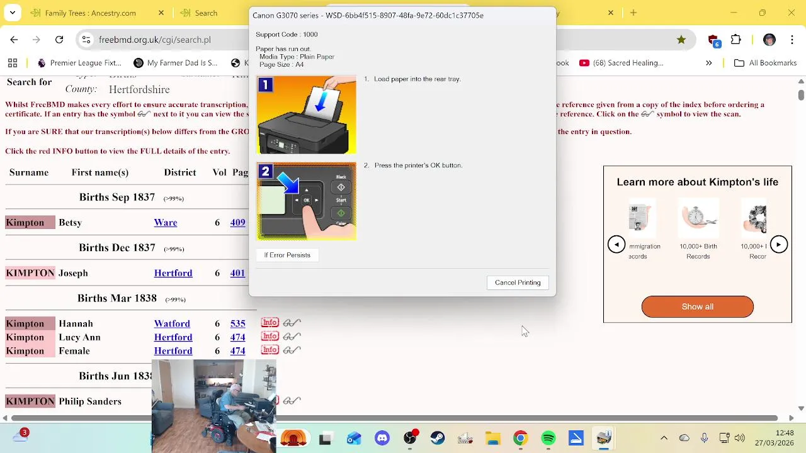Click the red Info button for Female
806x453 pixels.
pos(270,350)
